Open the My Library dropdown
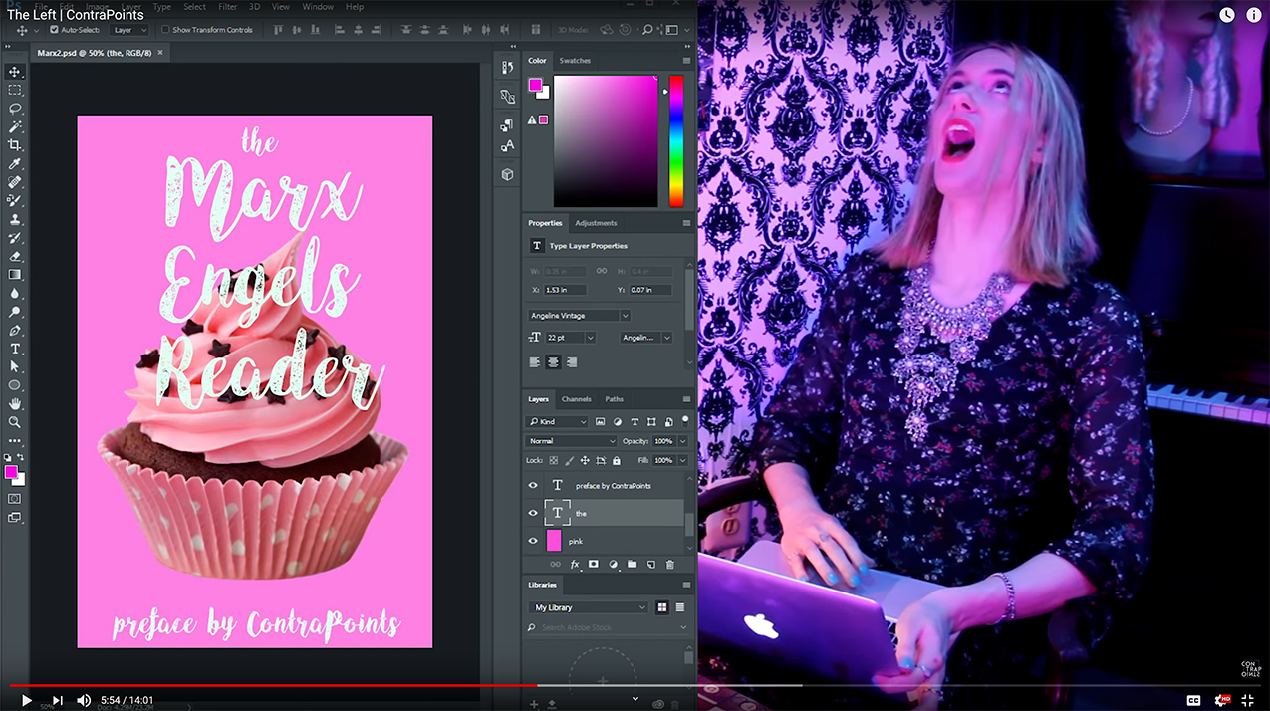 pos(589,607)
